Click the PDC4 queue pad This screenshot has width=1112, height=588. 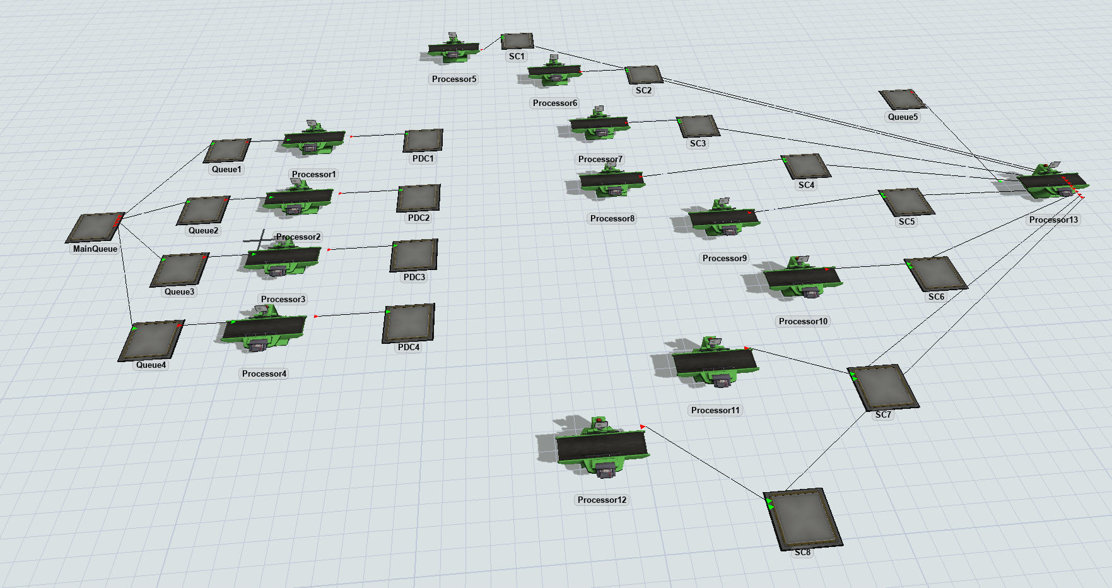pos(409,324)
